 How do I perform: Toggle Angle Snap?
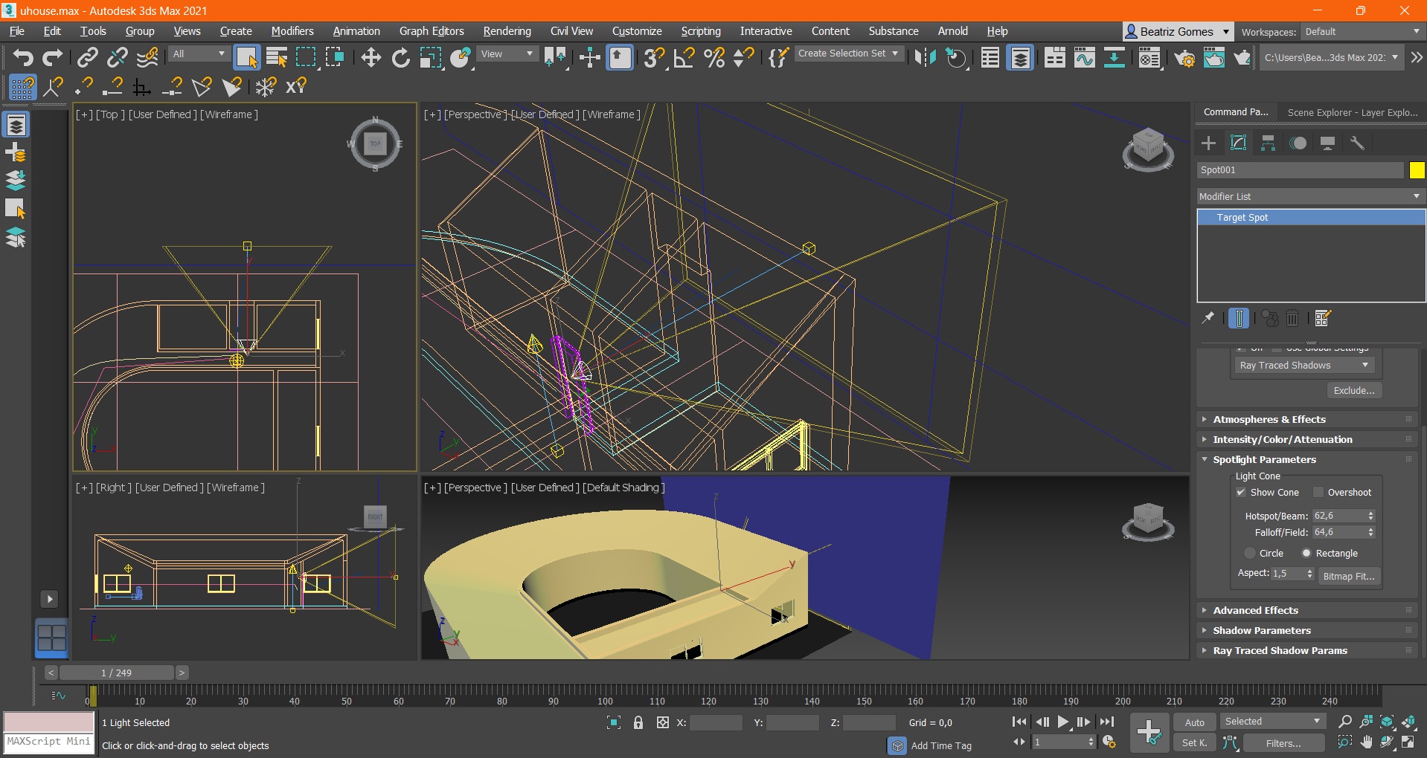click(x=684, y=57)
